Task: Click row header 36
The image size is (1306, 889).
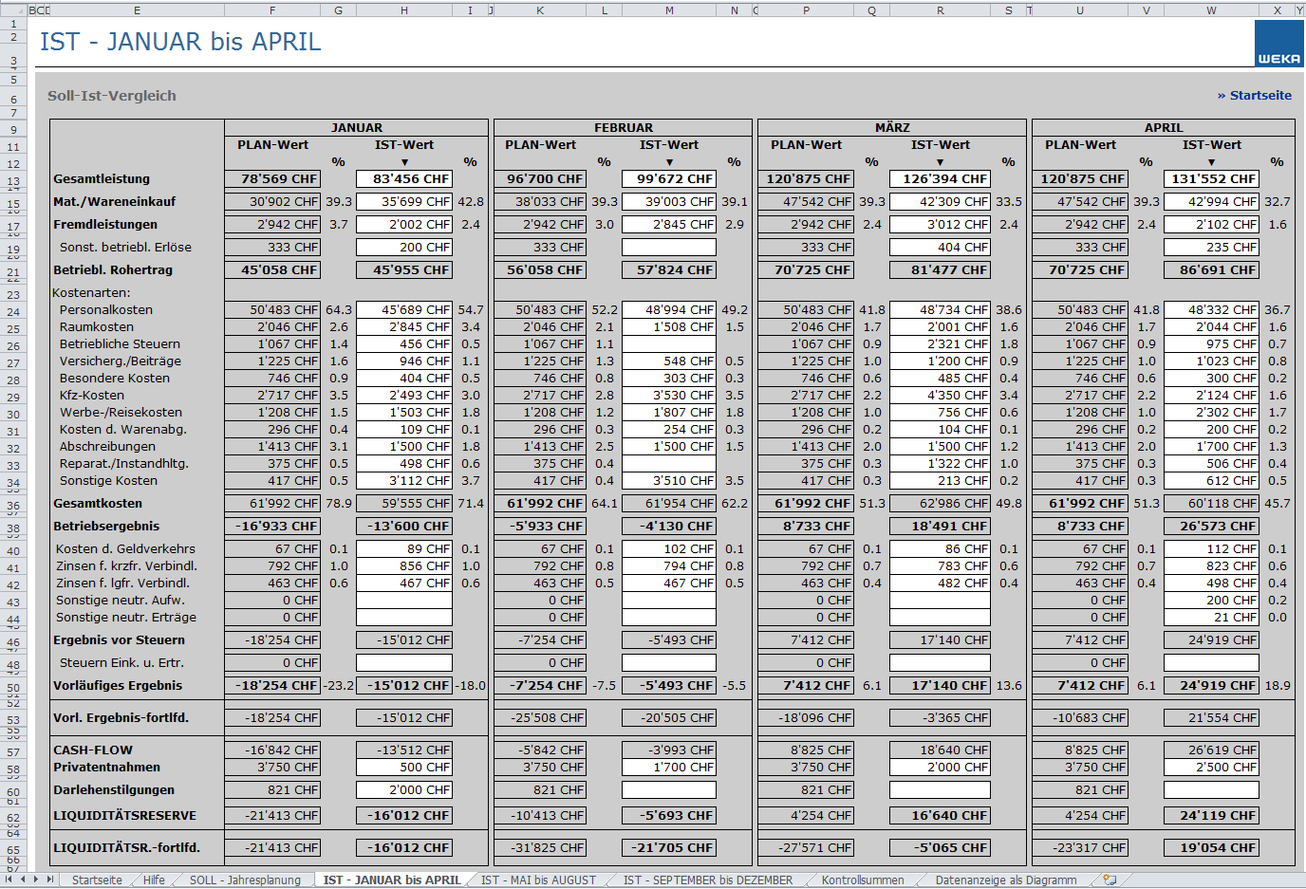Action: pyautogui.click(x=13, y=507)
